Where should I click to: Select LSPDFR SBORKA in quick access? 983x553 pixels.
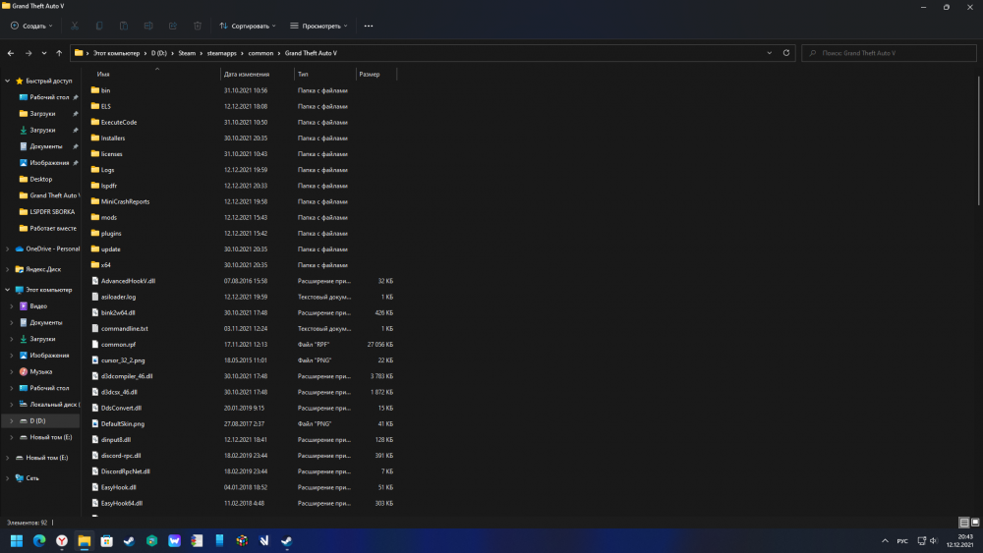(47, 212)
